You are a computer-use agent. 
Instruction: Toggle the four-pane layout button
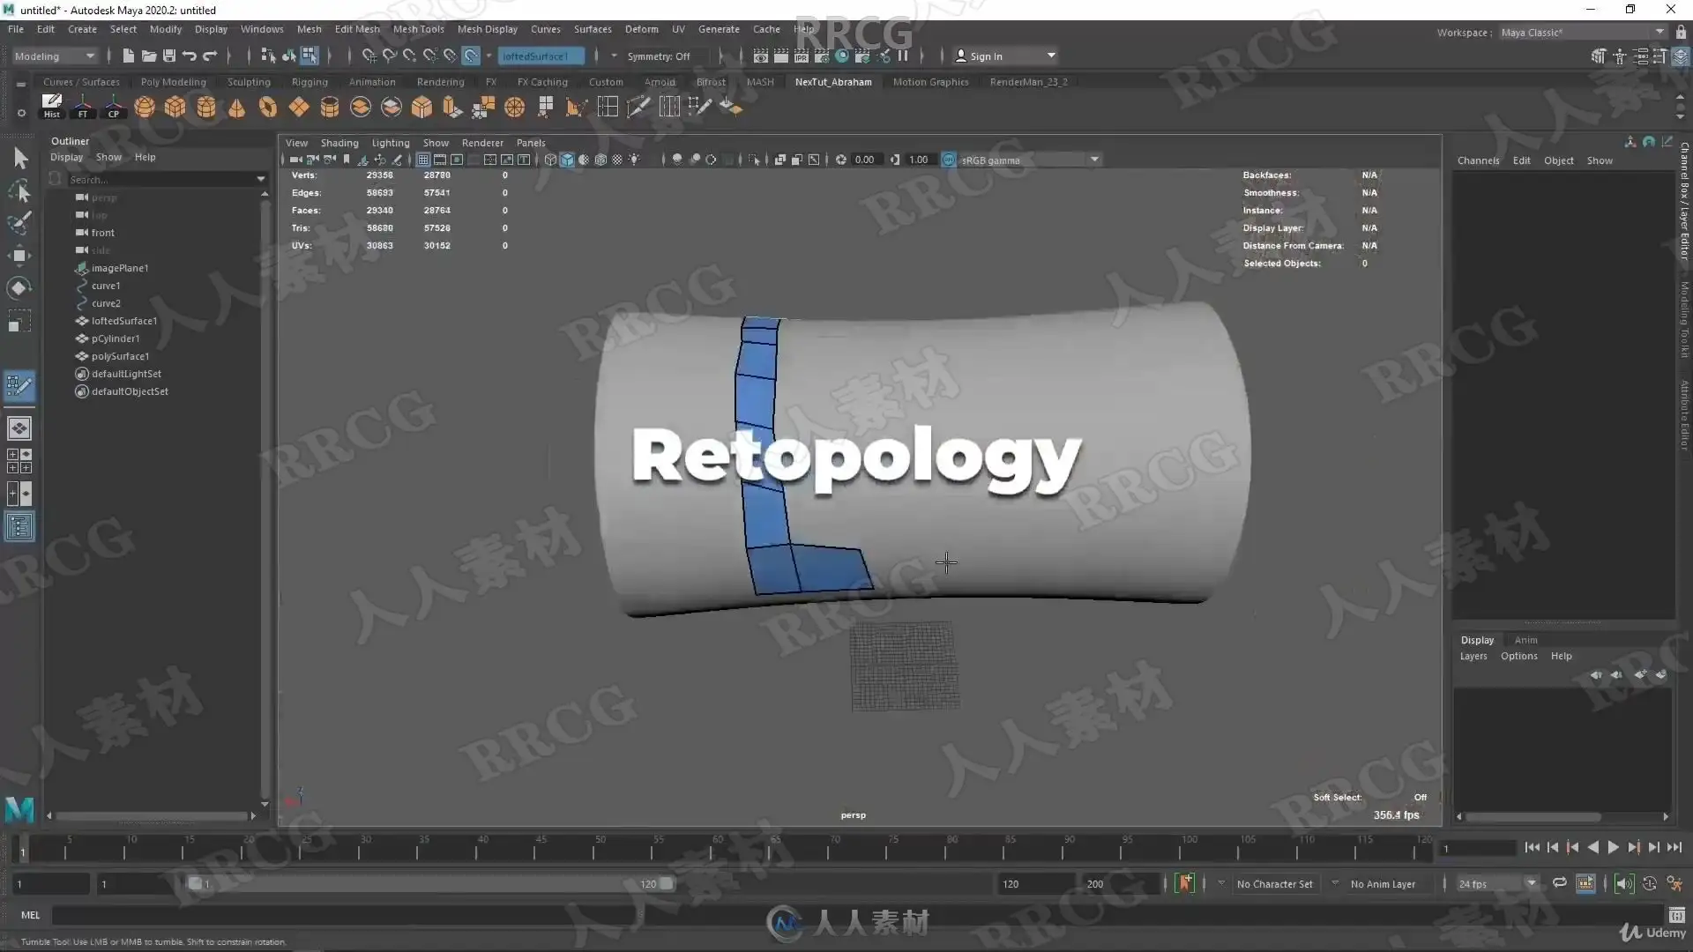point(19,461)
